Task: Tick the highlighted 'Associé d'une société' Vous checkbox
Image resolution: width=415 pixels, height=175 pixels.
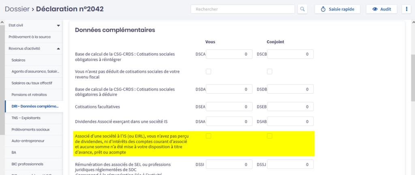Action: (x=208, y=136)
